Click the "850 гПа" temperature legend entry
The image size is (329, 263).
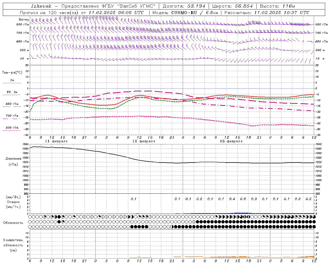(x=12, y=104)
